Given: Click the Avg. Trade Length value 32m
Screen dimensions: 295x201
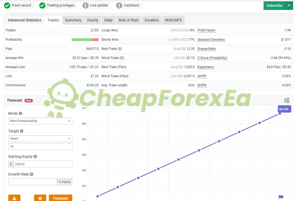Looking at the screenshot, I should [x=191, y=85].
